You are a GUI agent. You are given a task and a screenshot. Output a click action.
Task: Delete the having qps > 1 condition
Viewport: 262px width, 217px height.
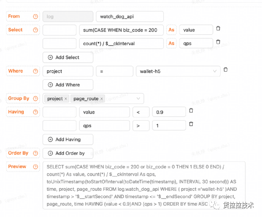(191, 124)
